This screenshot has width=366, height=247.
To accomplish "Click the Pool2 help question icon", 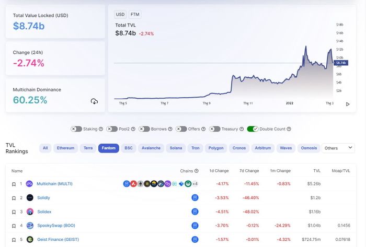I will (133, 129).
